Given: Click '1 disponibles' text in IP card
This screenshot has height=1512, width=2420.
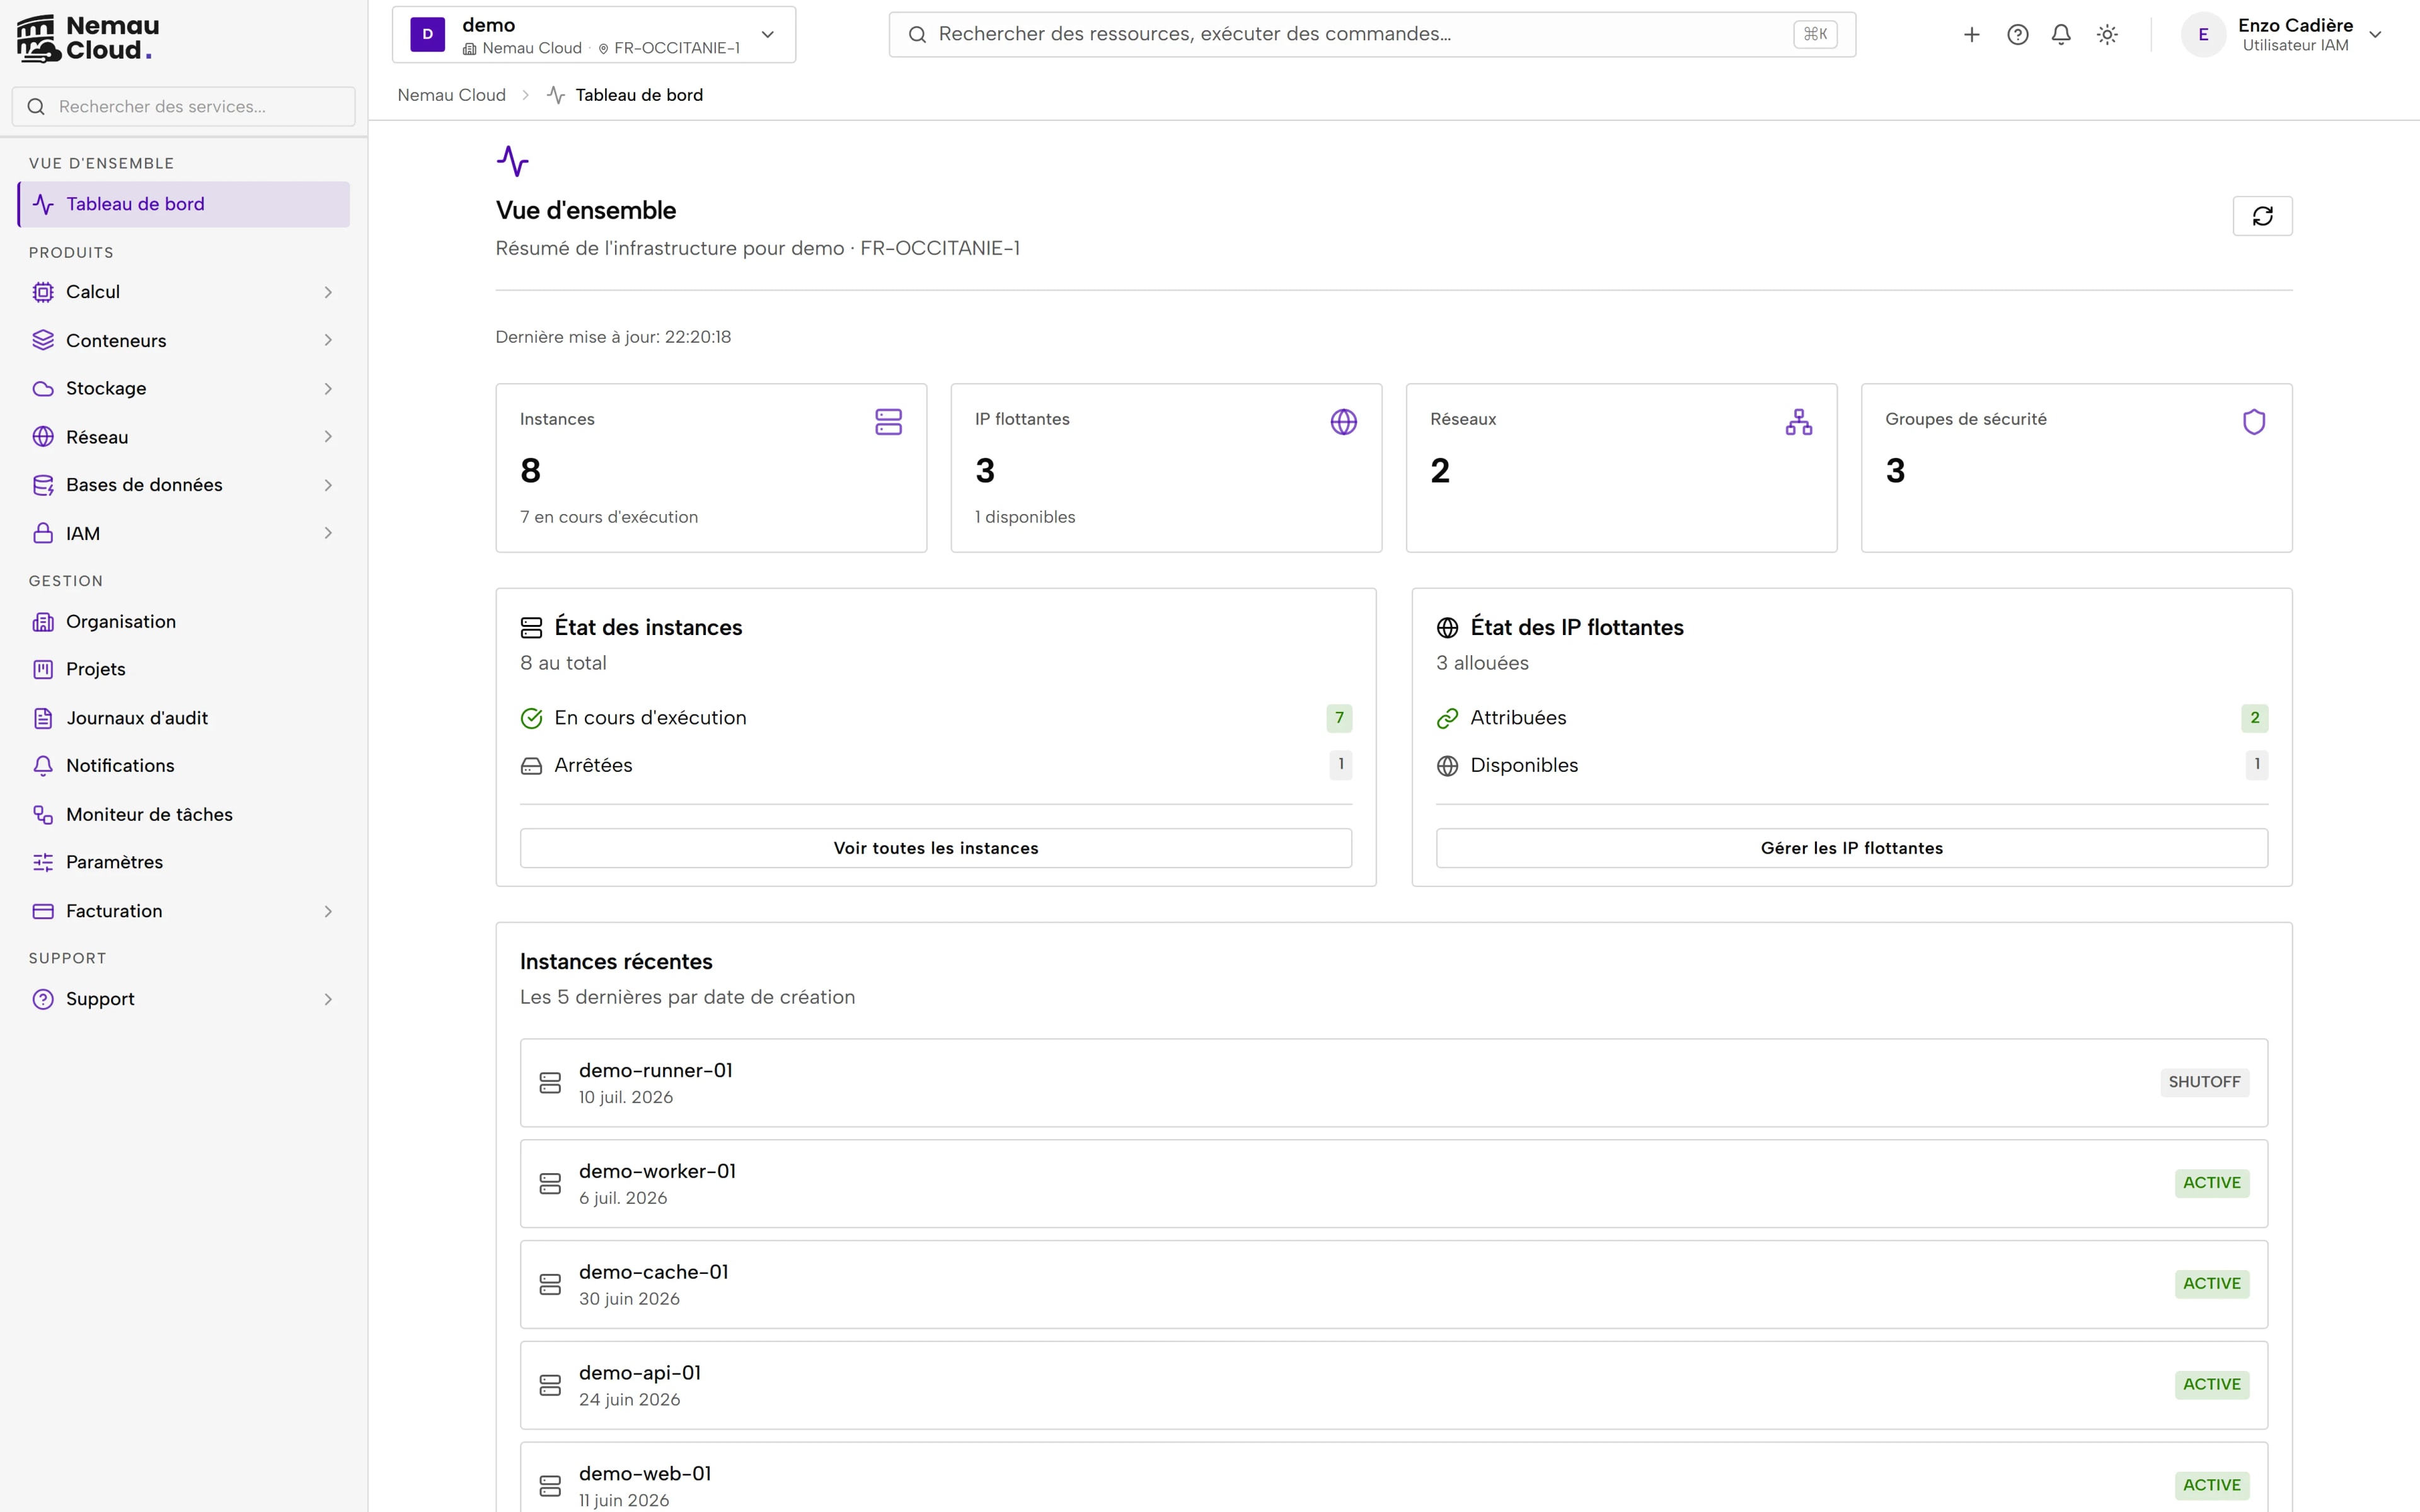Looking at the screenshot, I should [x=1025, y=517].
